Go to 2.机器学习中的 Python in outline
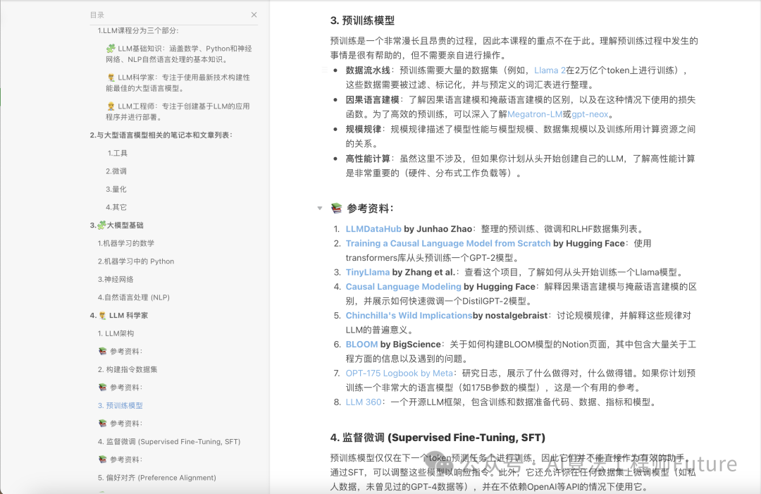 tap(136, 261)
